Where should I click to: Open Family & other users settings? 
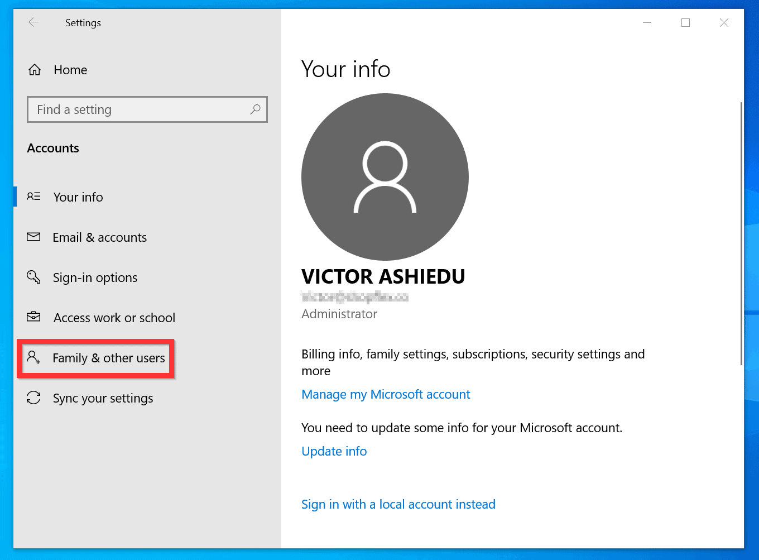tap(108, 358)
